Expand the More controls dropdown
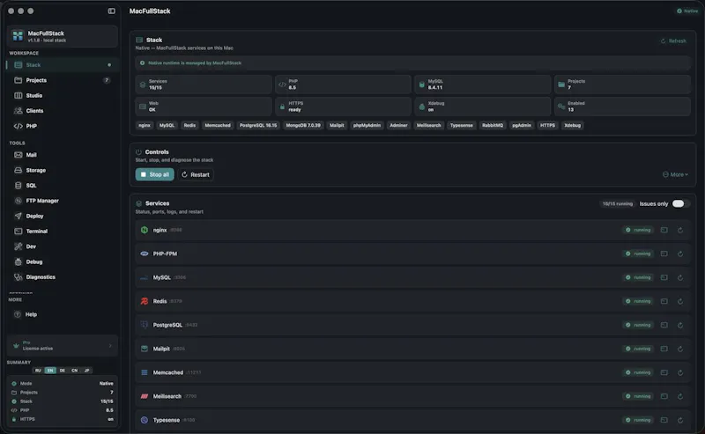The image size is (705, 434). [675, 175]
